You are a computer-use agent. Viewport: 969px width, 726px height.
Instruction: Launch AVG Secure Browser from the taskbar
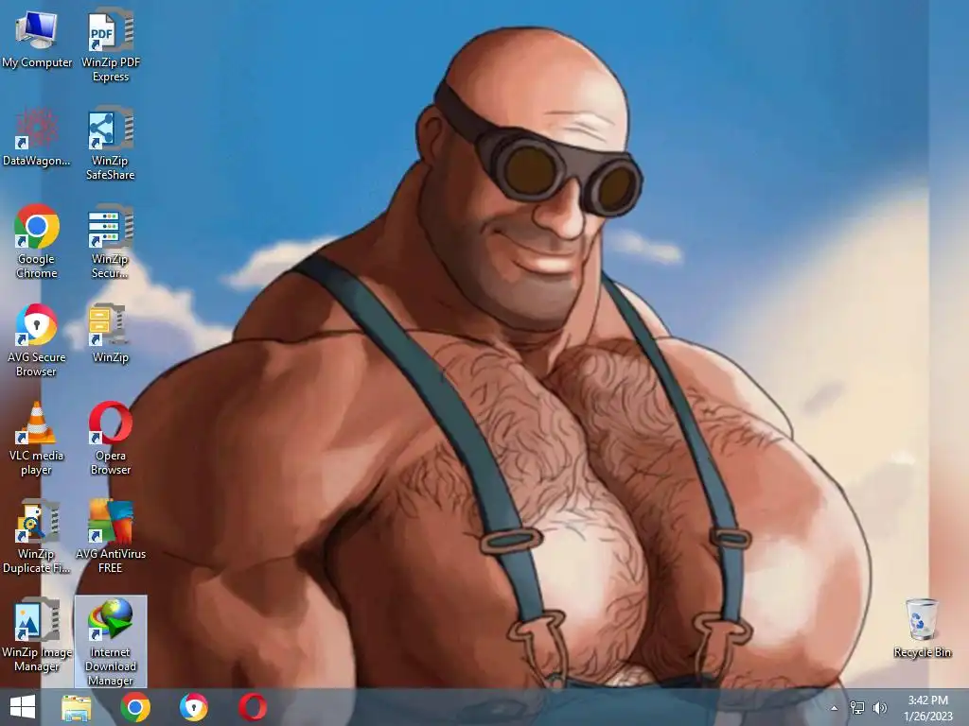tap(194, 707)
